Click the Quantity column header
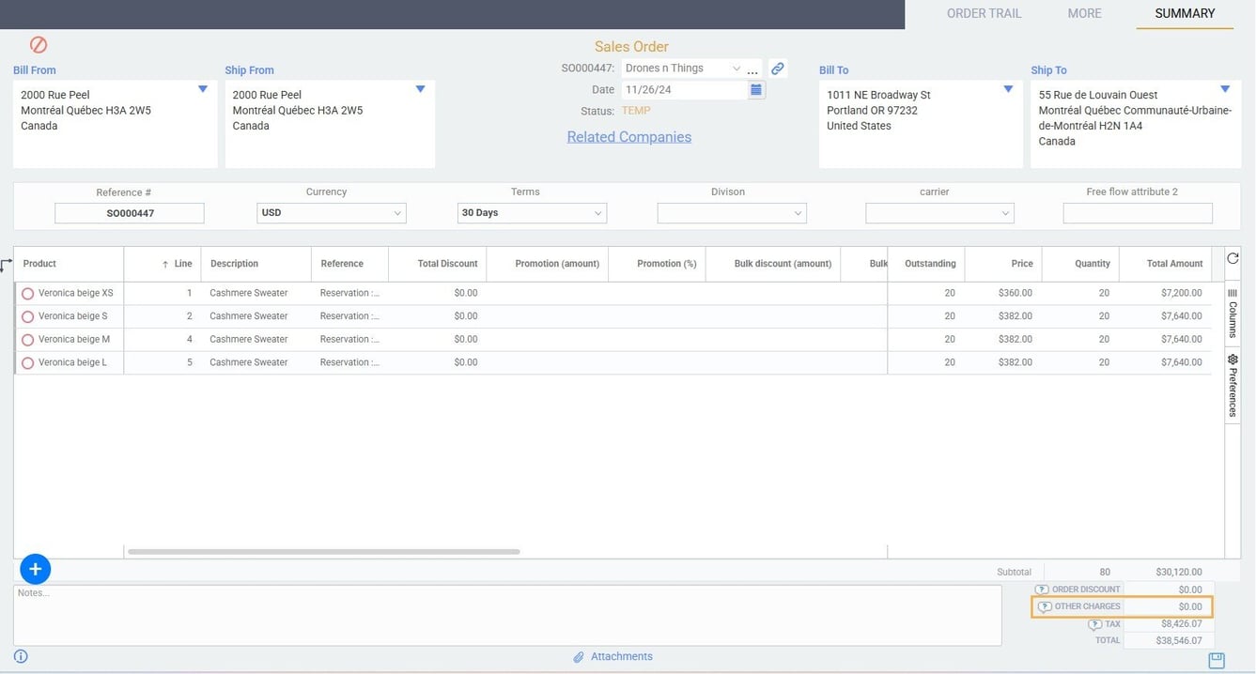Image resolution: width=1256 pixels, height=674 pixels. coord(1080,264)
